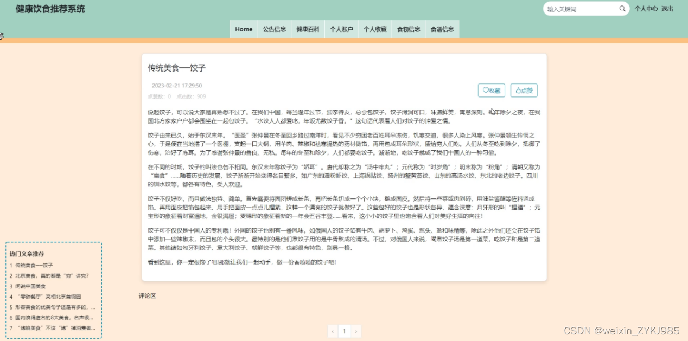Image resolution: width=688 pixels, height=341 pixels.
Task: Open the 食谱信息 menu item
Action: tap(442, 29)
